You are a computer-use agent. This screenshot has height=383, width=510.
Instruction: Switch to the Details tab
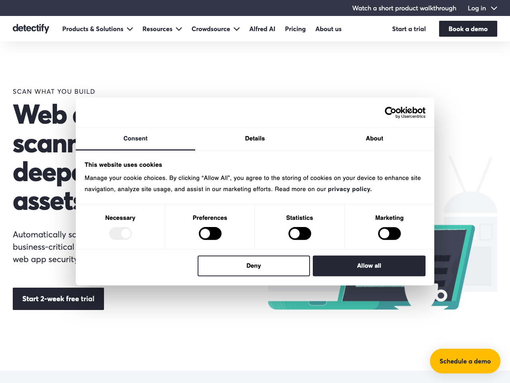click(x=255, y=138)
